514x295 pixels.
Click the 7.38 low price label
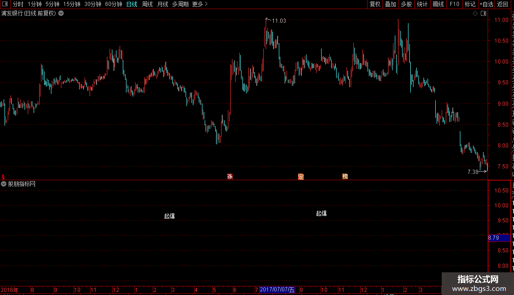tap(473, 172)
